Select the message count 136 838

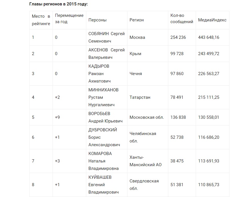(x=178, y=117)
